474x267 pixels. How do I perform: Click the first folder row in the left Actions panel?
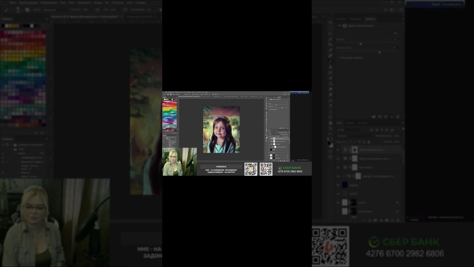[x=171, y=137]
